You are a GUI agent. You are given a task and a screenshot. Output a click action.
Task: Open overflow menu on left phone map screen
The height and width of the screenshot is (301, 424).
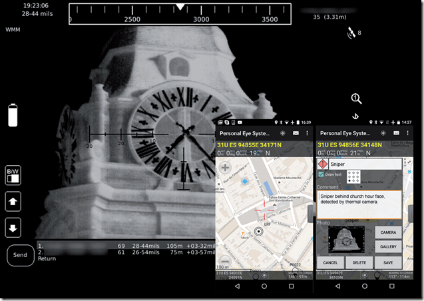click(306, 133)
